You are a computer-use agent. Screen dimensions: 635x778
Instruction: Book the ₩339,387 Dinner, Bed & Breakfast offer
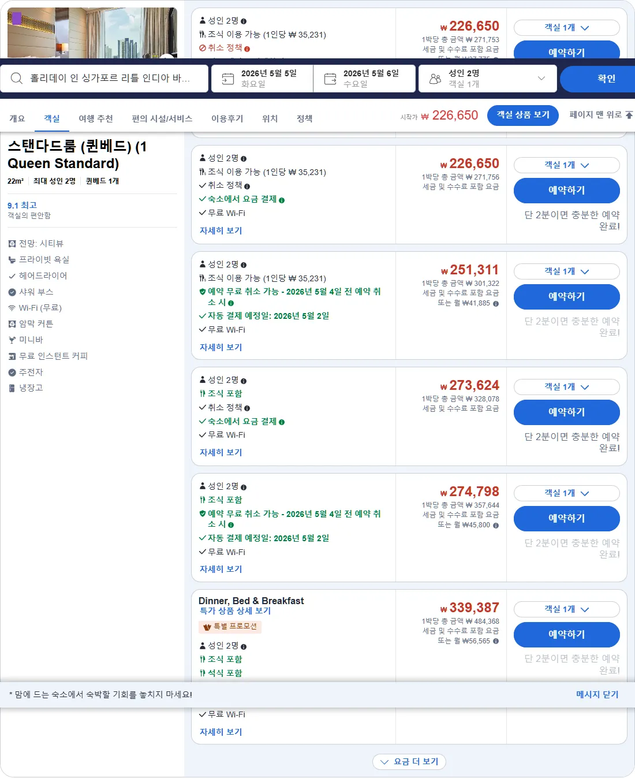(567, 634)
